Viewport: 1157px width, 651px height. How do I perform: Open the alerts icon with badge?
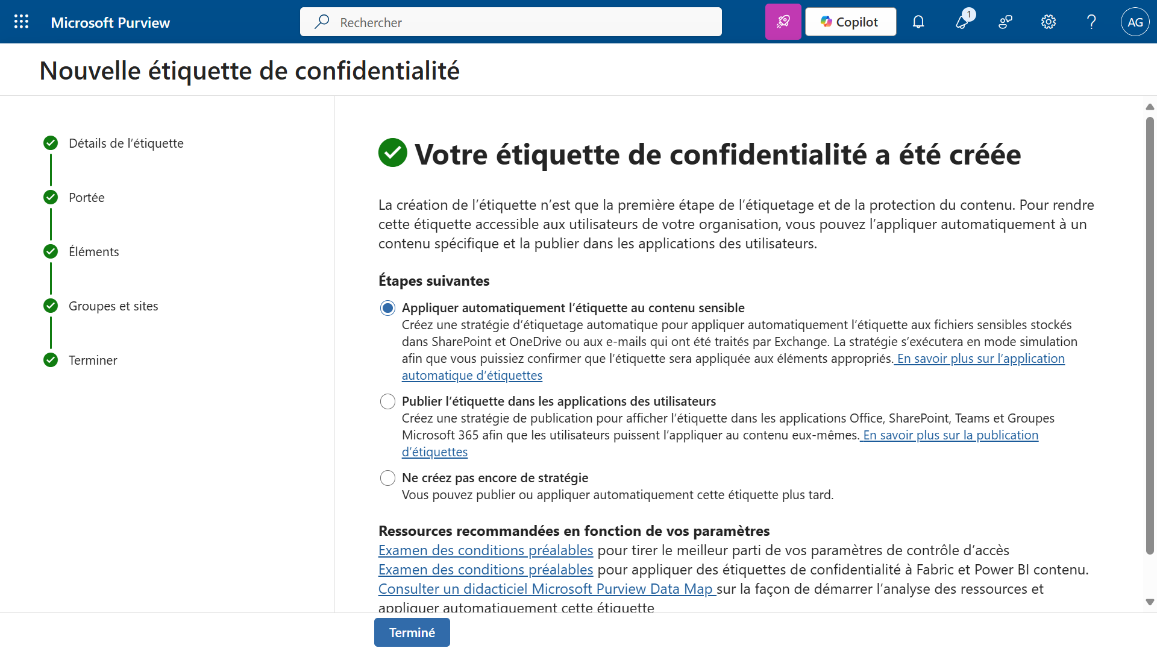point(962,22)
